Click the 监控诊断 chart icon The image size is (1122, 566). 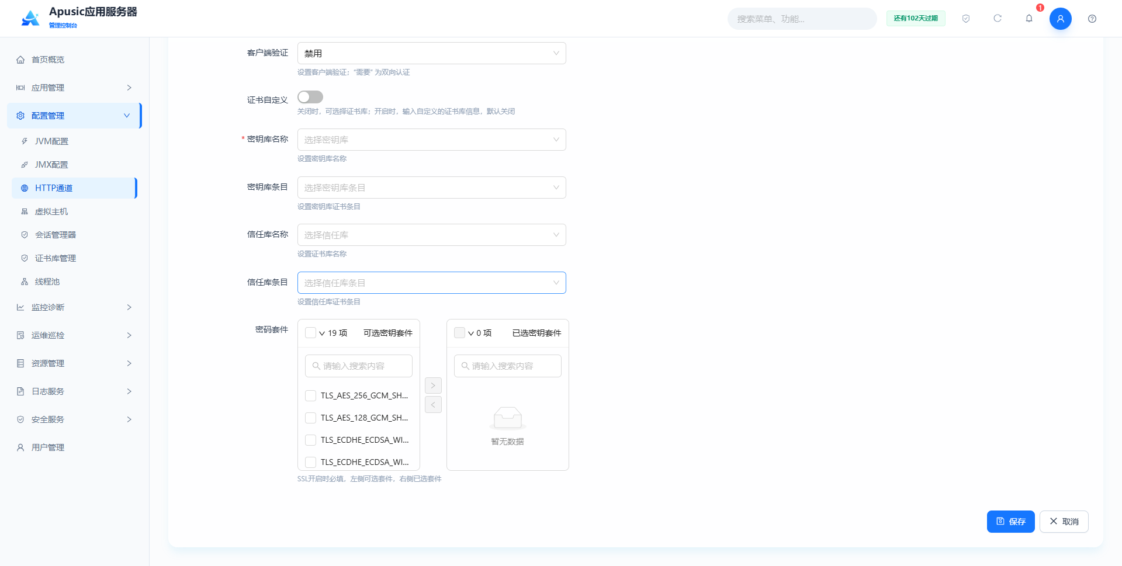tap(20, 307)
